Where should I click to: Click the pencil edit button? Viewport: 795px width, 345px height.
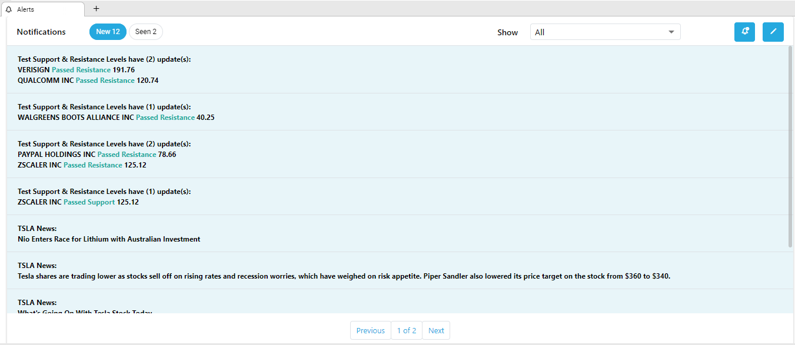[773, 32]
